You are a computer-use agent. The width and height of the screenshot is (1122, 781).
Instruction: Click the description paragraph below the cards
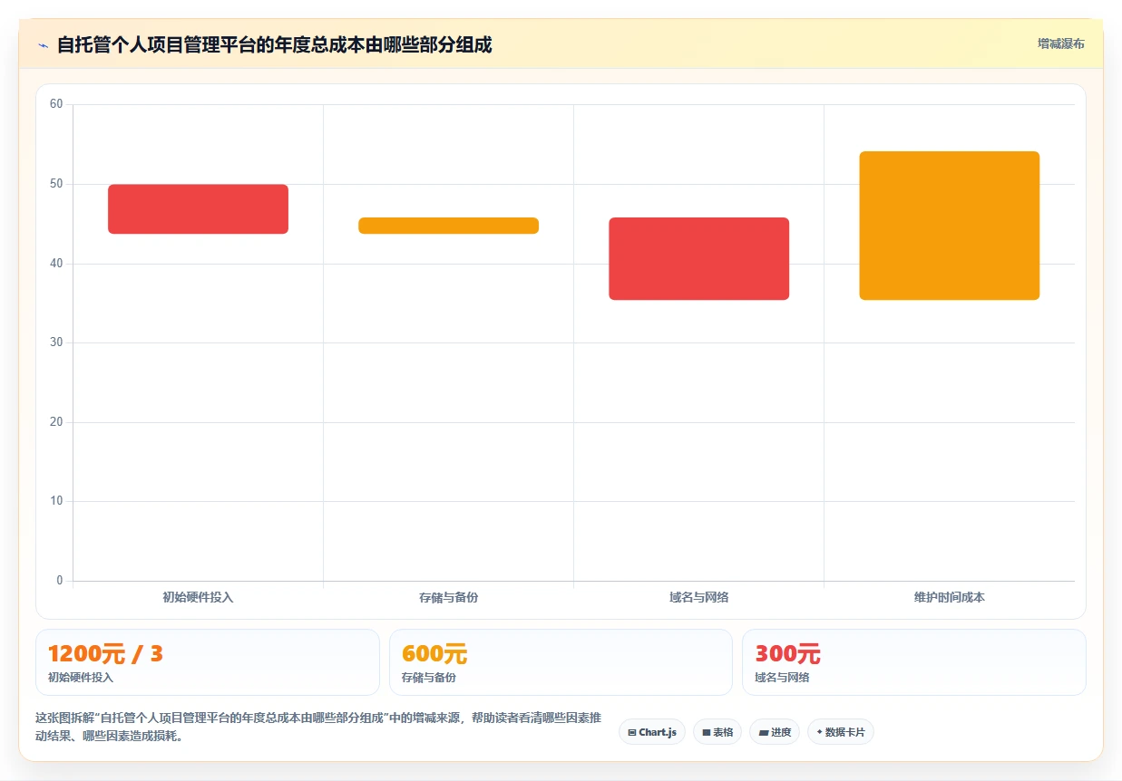[318, 727]
